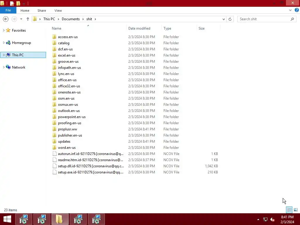Open the Windows Start button

coord(7,219)
